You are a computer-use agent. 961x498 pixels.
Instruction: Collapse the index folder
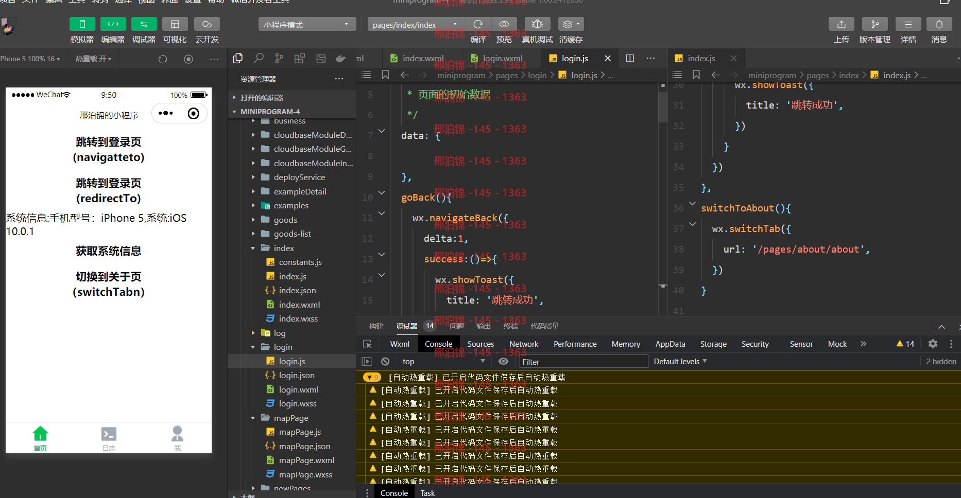pos(291,248)
